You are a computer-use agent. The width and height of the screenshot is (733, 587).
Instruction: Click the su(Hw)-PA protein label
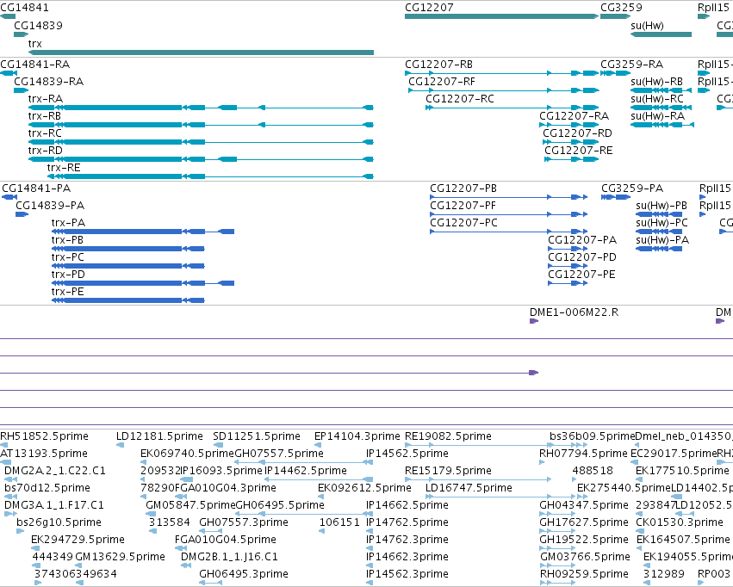tap(662, 240)
